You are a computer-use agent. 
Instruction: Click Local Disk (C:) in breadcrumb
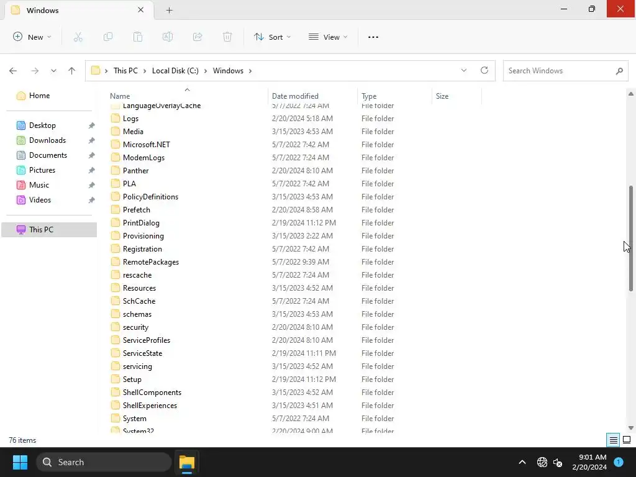175,71
